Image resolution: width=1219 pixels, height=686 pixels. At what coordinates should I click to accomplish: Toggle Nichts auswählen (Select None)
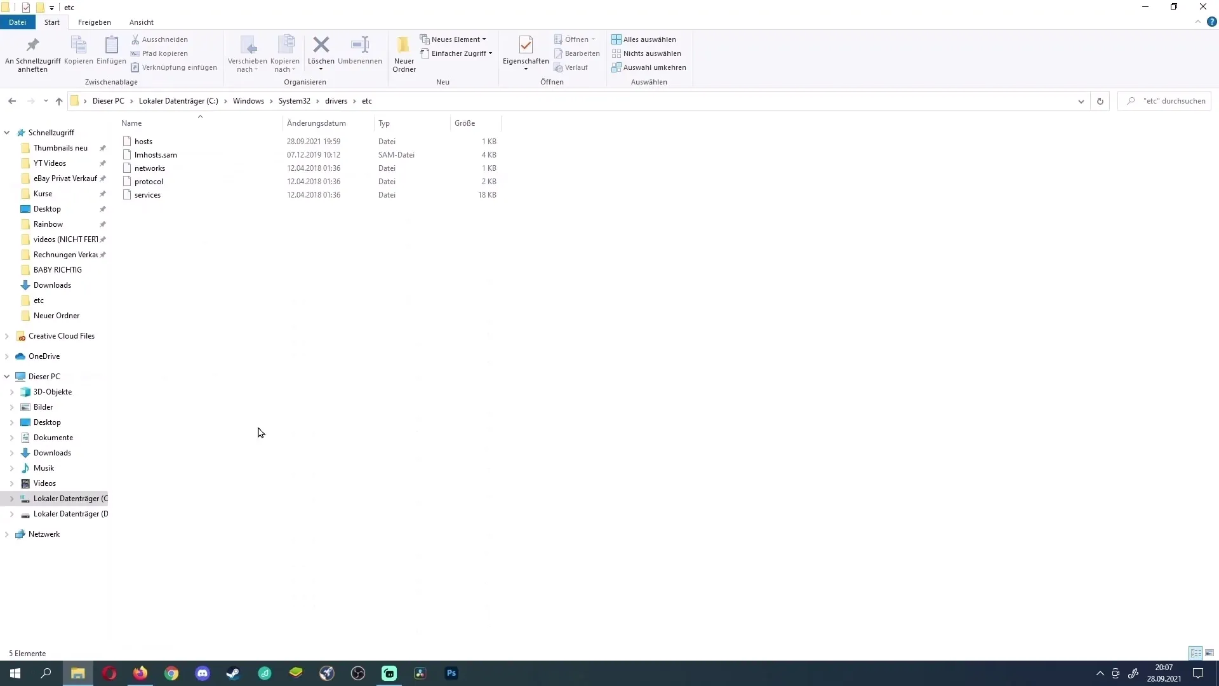(x=652, y=53)
